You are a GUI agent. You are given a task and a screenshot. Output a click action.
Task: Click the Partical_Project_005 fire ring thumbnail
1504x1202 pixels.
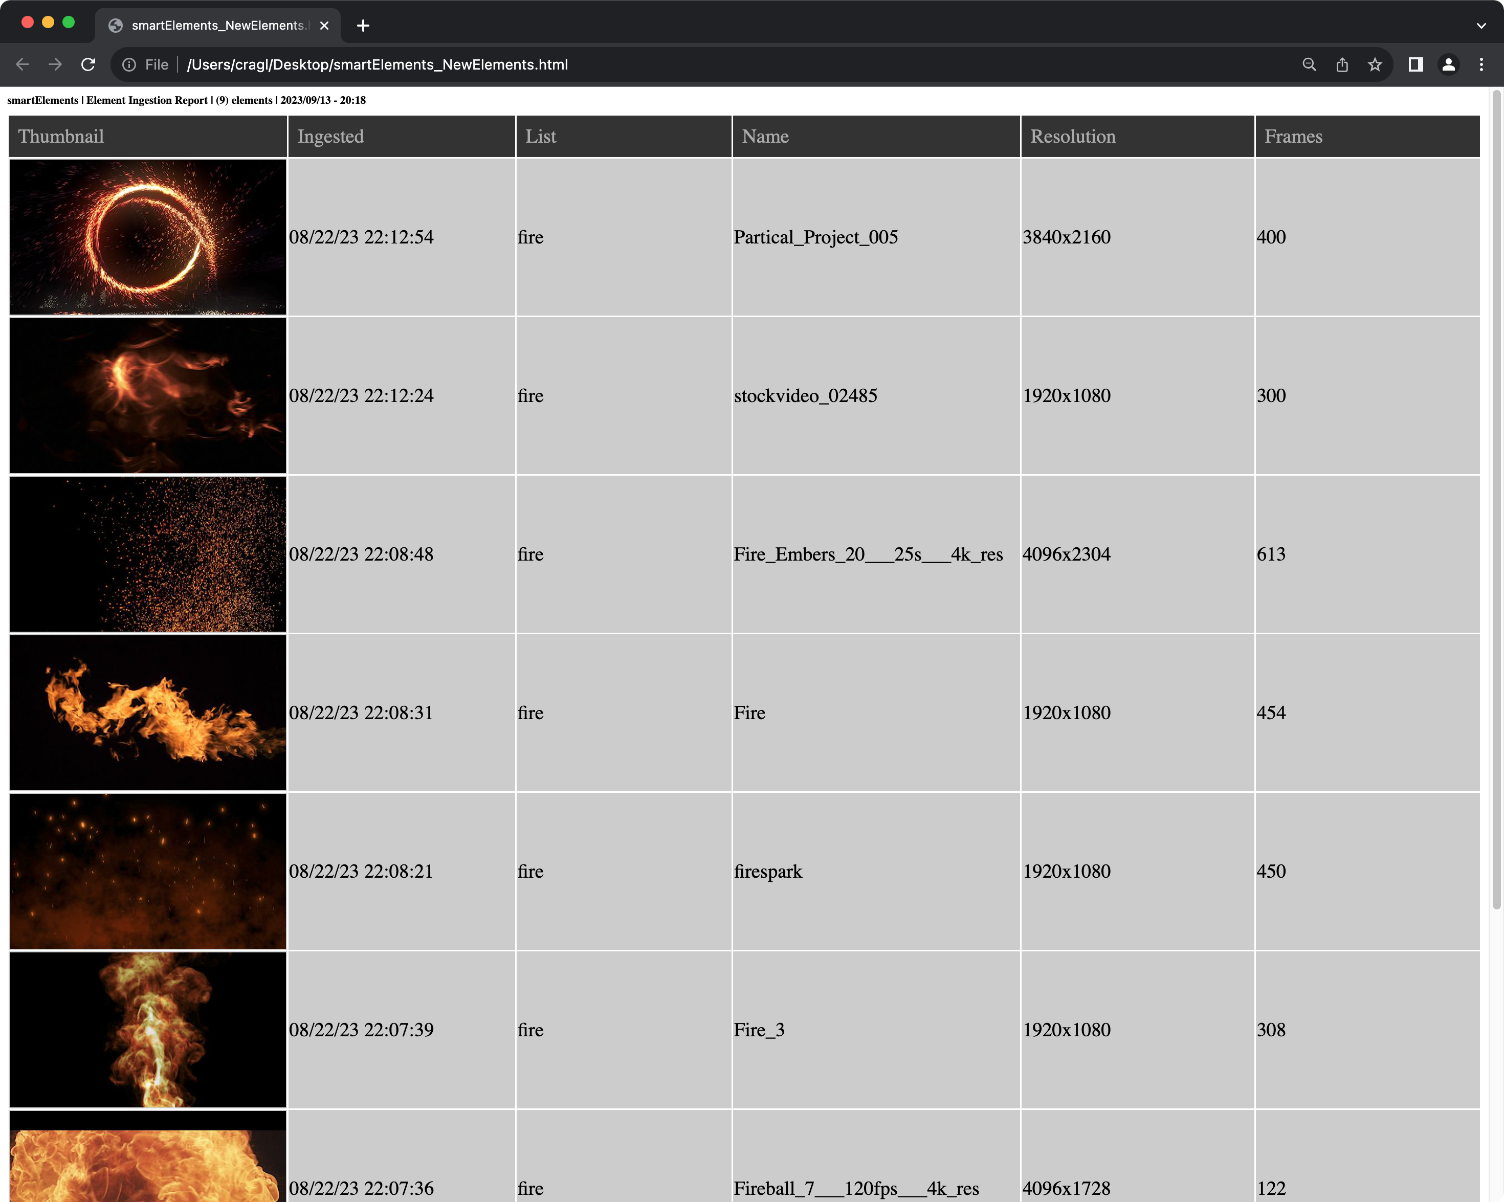click(x=147, y=237)
